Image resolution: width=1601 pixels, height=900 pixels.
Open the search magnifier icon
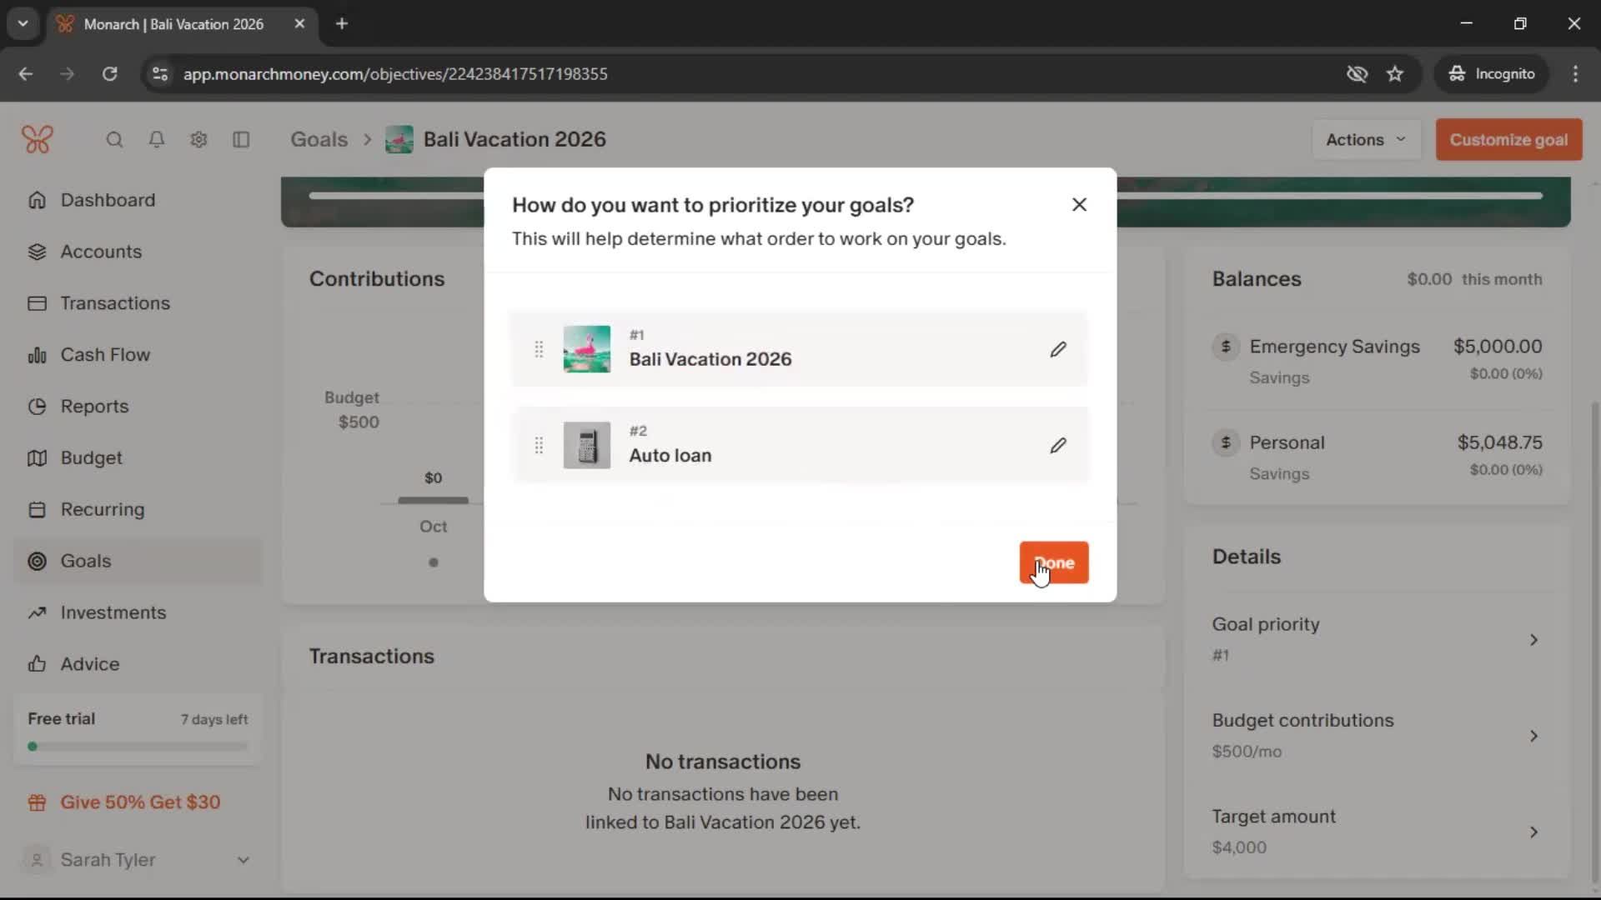click(114, 140)
